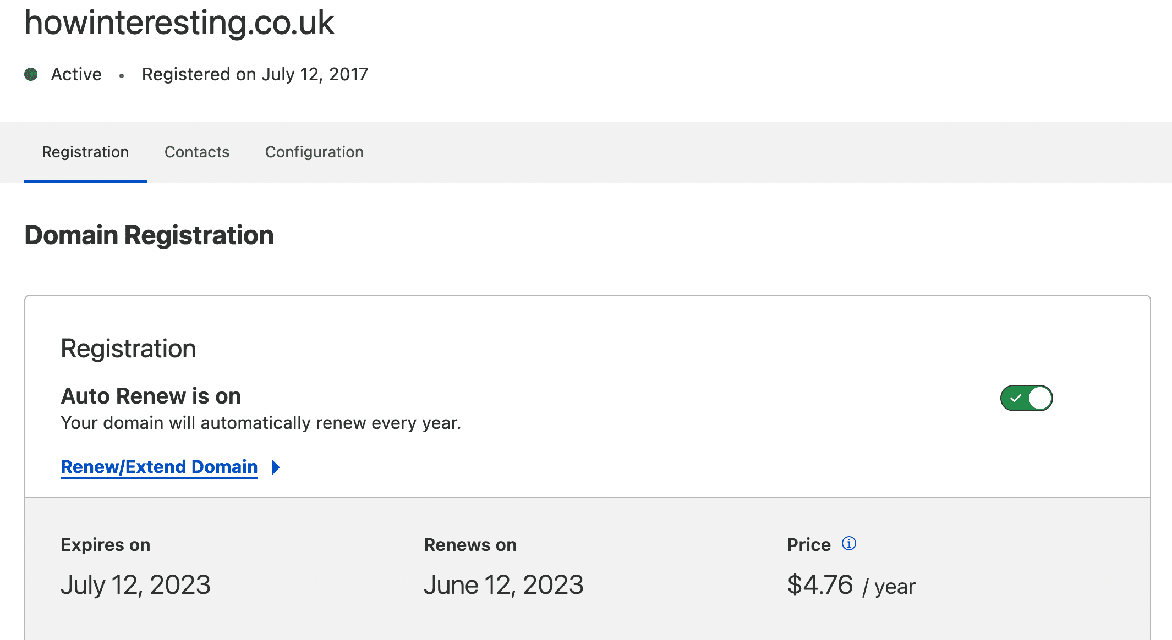Click the automatic renewal description text
The width and height of the screenshot is (1172, 640).
[x=261, y=423]
